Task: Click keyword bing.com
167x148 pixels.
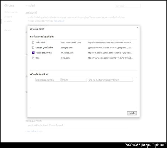Action: tap(65, 58)
